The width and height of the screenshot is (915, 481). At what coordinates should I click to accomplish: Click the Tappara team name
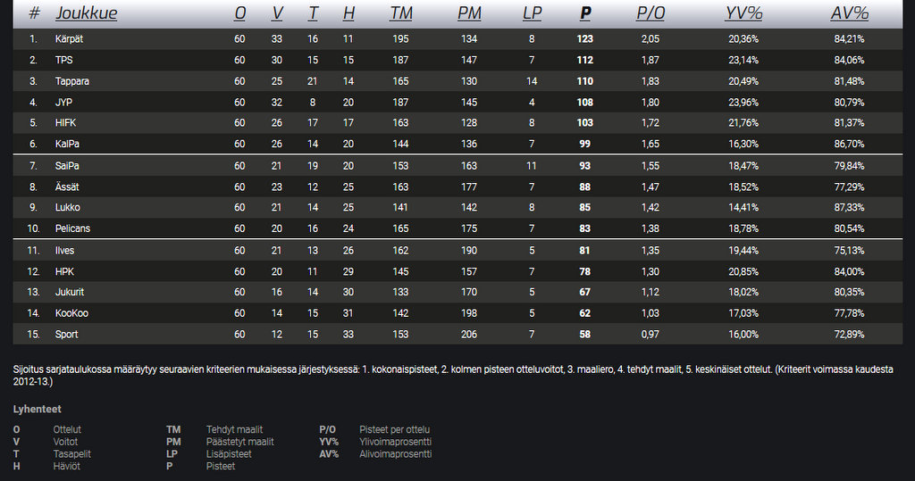(x=72, y=81)
